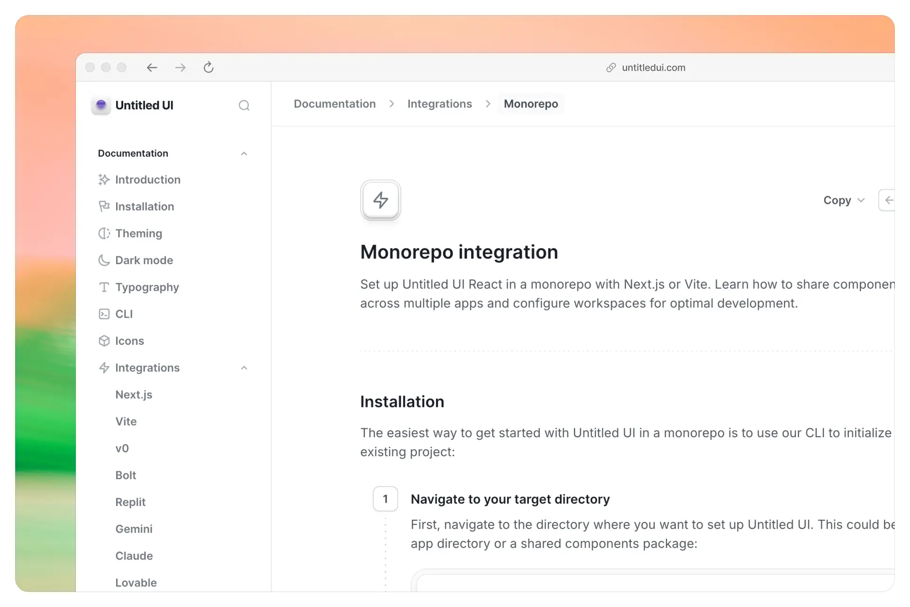Click the link icon in the address bar
This screenshot has width=910, height=607.
pyautogui.click(x=611, y=67)
